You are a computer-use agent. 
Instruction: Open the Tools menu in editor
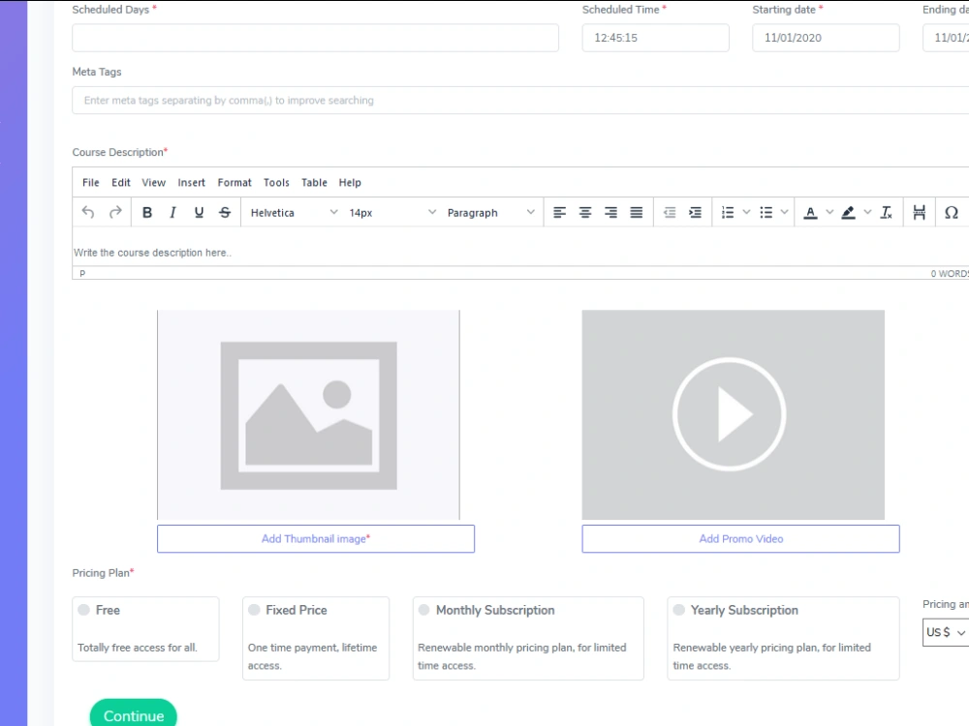(276, 182)
